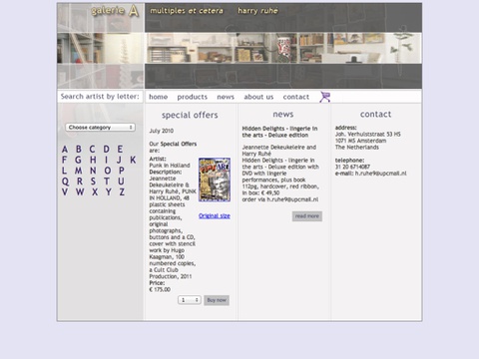
Task: Open the purple shopping cart icon
Action: pos(325,97)
